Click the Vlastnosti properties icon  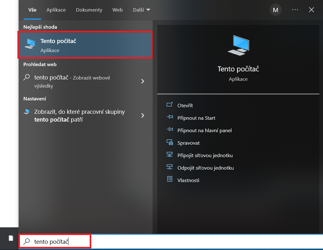pos(169,179)
